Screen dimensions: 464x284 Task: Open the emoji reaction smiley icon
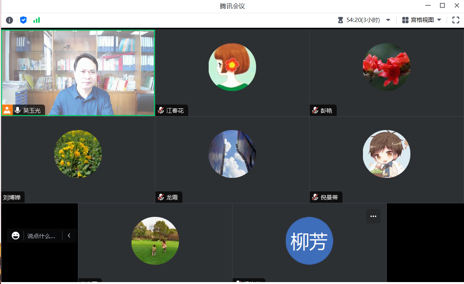(15, 235)
